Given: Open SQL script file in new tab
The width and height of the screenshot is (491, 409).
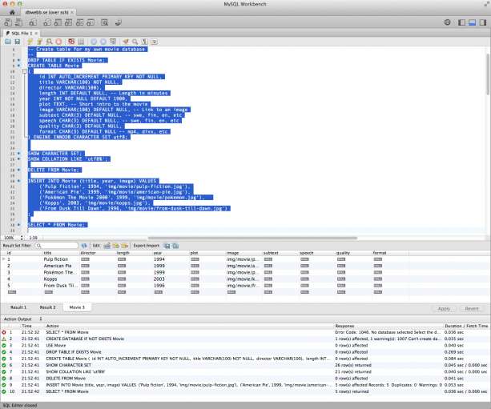Looking at the screenshot, I should pos(18,22).
